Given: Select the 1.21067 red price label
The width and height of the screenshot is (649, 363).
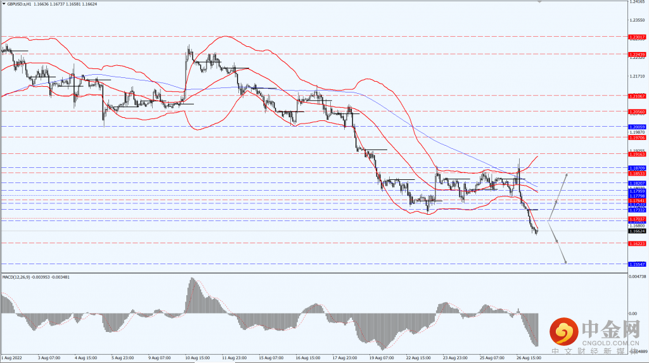Looking at the screenshot, I should point(637,96).
